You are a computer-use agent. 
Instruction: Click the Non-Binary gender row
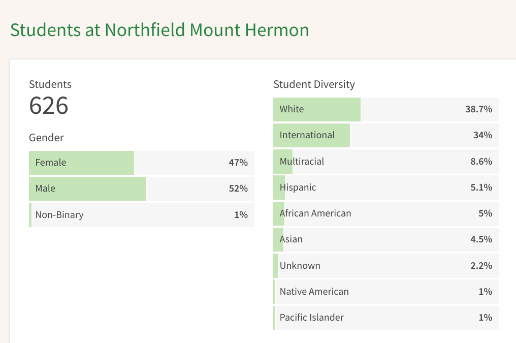pos(142,215)
